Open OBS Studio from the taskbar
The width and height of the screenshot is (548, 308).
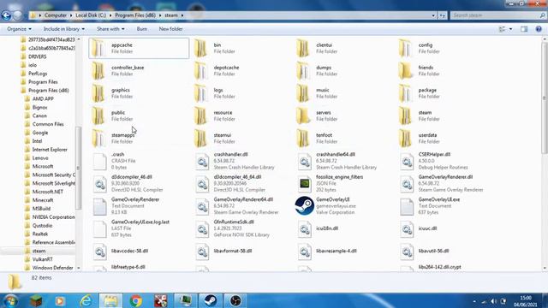tap(235, 300)
